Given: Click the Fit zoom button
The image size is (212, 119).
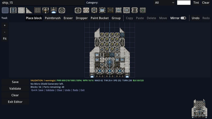Looking at the screenshot, I should [x=5, y=38].
